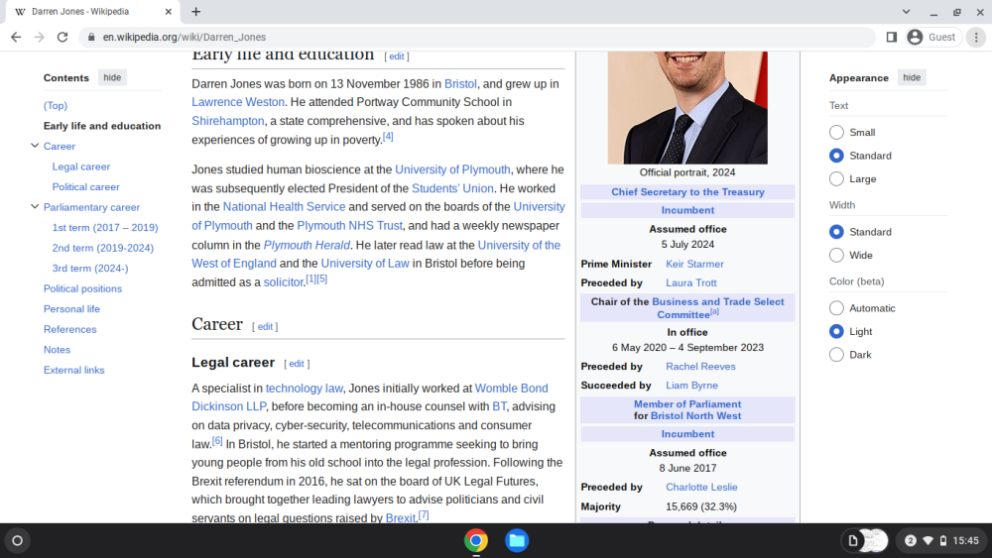Open References in Contents
Image resolution: width=992 pixels, height=558 pixels.
(69, 329)
